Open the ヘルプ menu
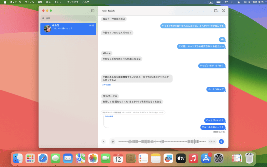 pos(86,2)
